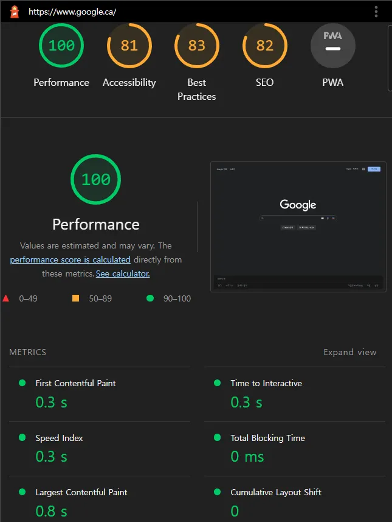Open the SEO score gauge
Image resolution: width=392 pixels, height=522 pixels.
pyautogui.click(x=264, y=46)
